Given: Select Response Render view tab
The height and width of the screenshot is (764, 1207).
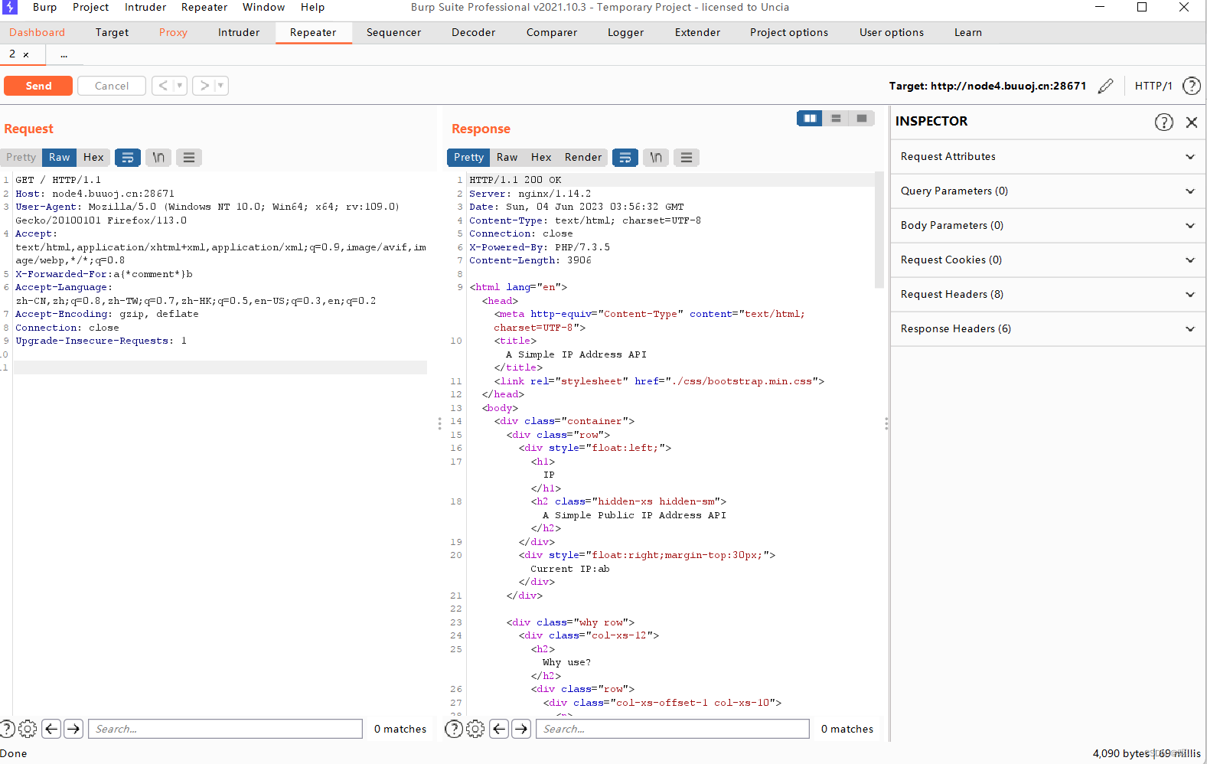Looking at the screenshot, I should [x=583, y=157].
